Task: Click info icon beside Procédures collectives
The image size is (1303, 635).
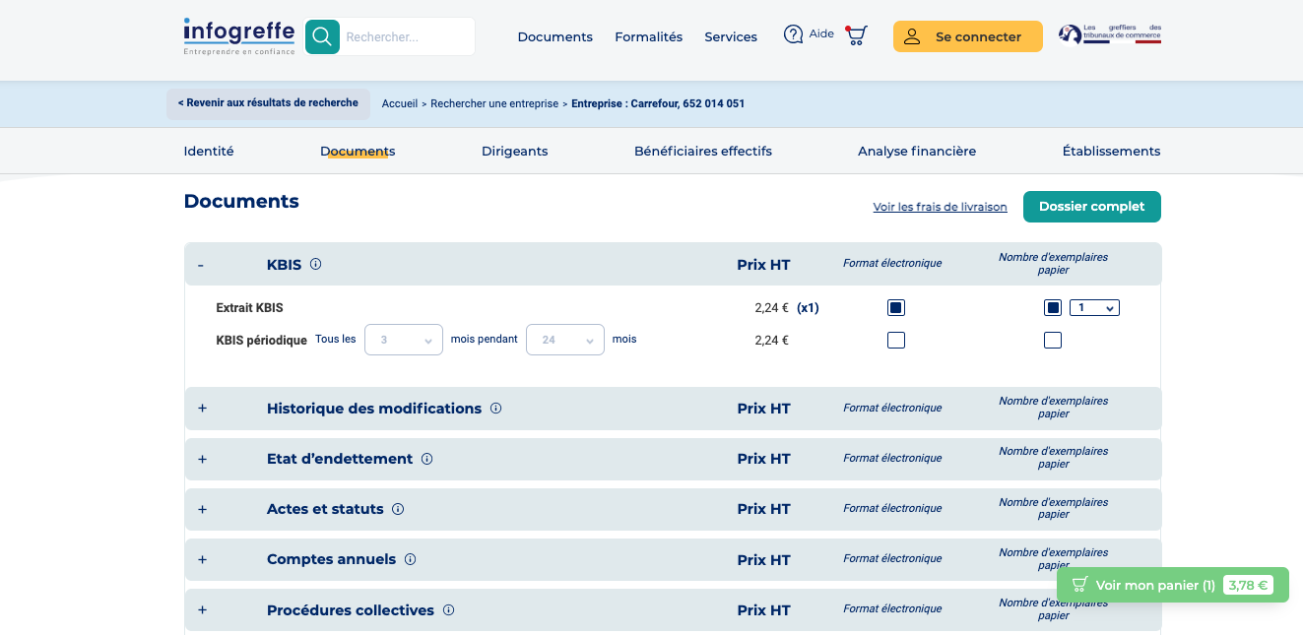Action: pyautogui.click(x=448, y=609)
